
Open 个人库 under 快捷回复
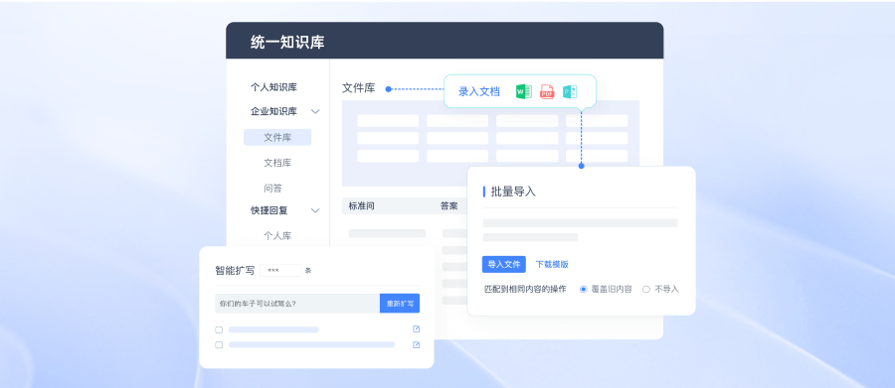click(277, 236)
